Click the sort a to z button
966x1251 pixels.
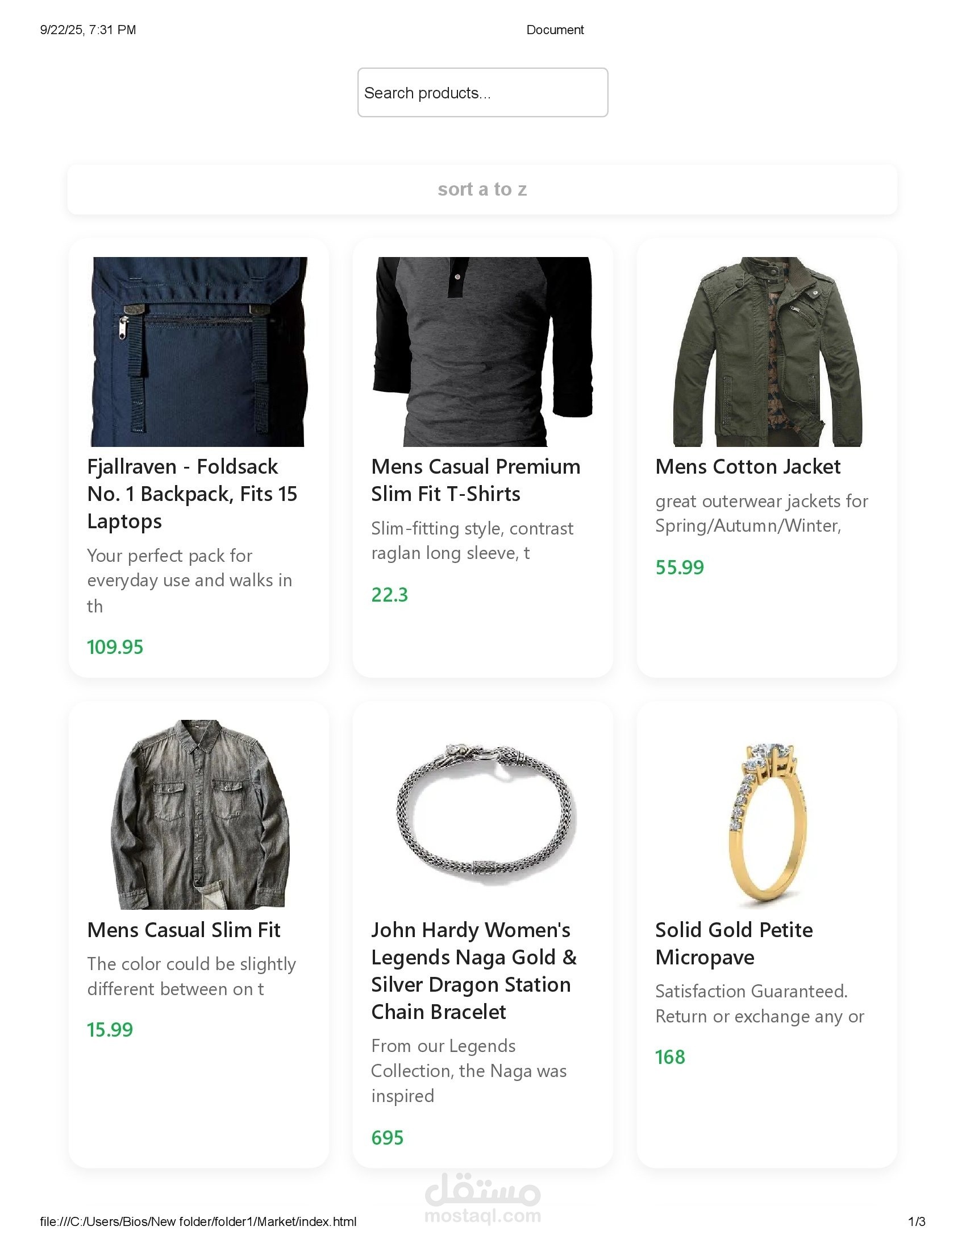(x=482, y=189)
